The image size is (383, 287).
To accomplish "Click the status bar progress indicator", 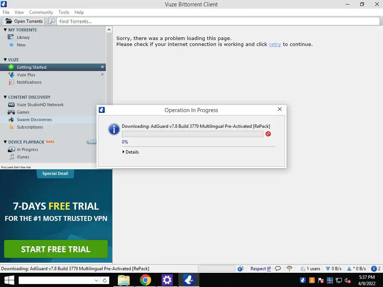I will click(x=217, y=268).
